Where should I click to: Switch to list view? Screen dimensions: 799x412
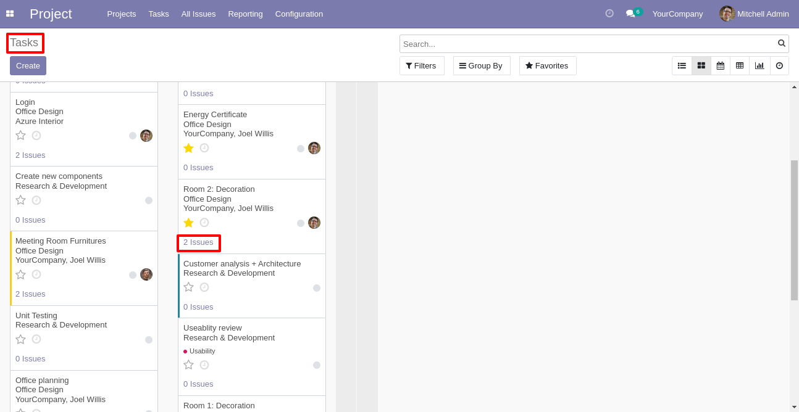click(x=682, y=65)
